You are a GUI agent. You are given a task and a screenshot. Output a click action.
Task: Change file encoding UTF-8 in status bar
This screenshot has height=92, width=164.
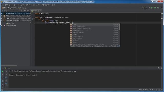(151, 90)
